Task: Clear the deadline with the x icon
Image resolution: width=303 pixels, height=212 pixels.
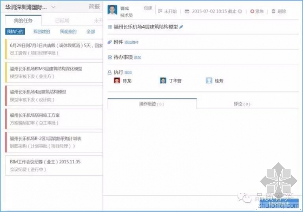Action: pos(240,11)
